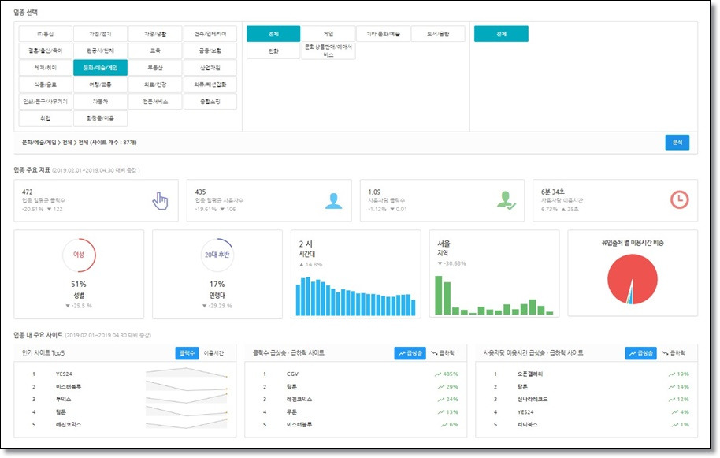Select the 부동산 industry category
The width and height of the screenshot is (720, 458).
(155, 68)
